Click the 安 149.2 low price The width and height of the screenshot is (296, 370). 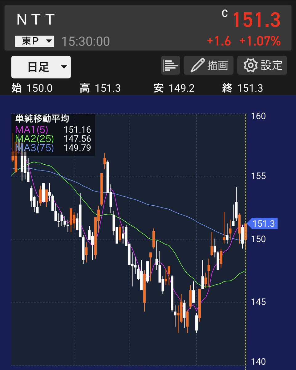pyautogui.click(x=174, y=88)
